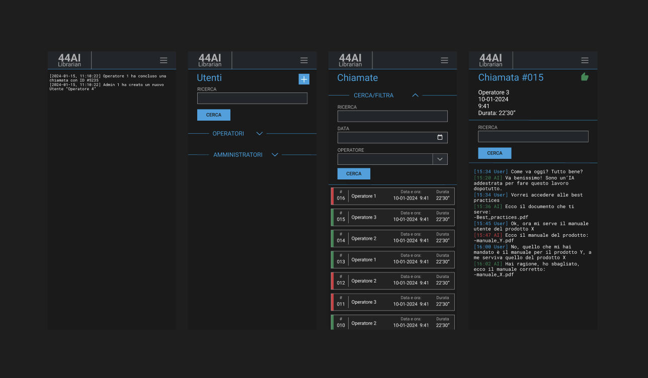
Task: Open hamburger menu on the Utenti screen
Action: [304, 60]
